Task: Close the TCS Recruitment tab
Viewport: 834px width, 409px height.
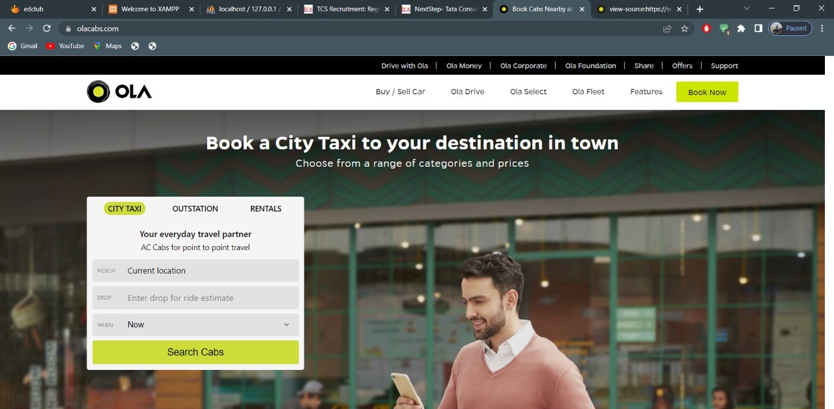Action: pyautogui.click(x=387, y=9)
